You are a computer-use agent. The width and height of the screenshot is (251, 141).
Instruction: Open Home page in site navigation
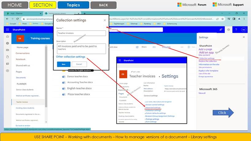coord(22,47)
